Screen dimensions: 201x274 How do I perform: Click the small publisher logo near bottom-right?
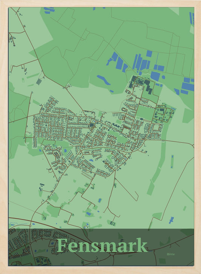(171, 254)
